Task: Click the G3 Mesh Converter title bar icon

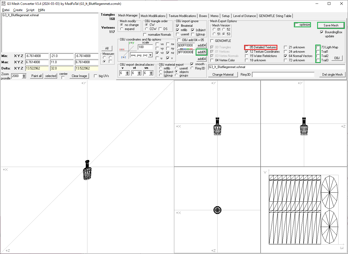Action: tap(4, 4)
